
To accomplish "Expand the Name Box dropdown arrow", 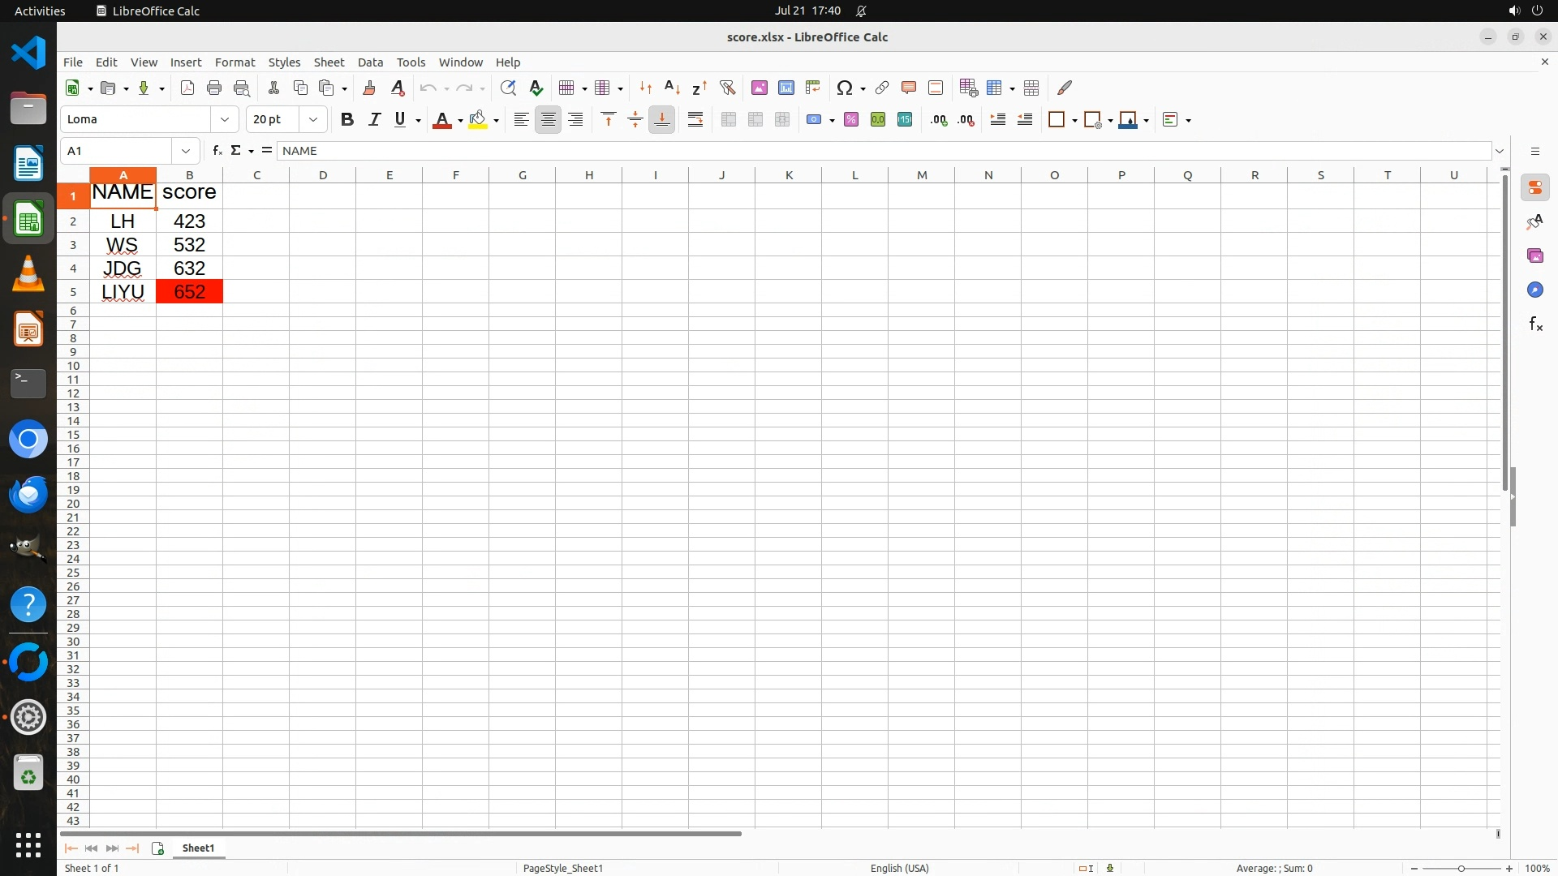I will pyautogui.click(x=186, y=151).
